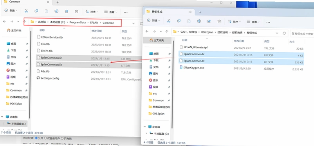Click Paste icon in Common window toolbar
The image size is (314, 146).
point(46,11)
